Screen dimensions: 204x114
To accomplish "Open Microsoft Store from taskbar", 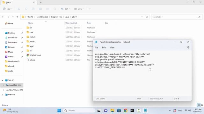I will click(119, 111).
